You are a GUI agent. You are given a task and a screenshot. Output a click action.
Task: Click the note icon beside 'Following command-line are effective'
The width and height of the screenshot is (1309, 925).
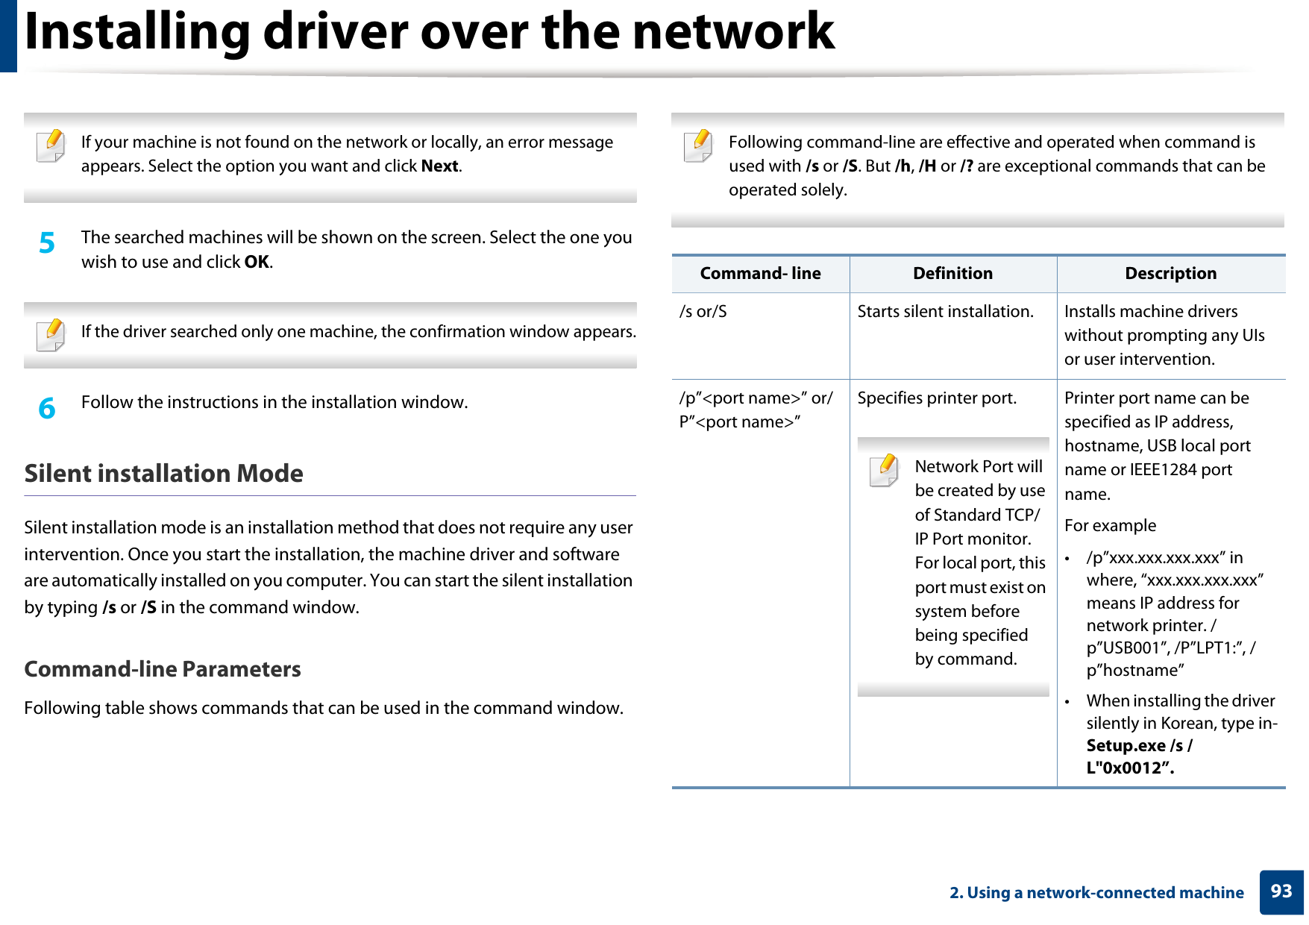698,146
